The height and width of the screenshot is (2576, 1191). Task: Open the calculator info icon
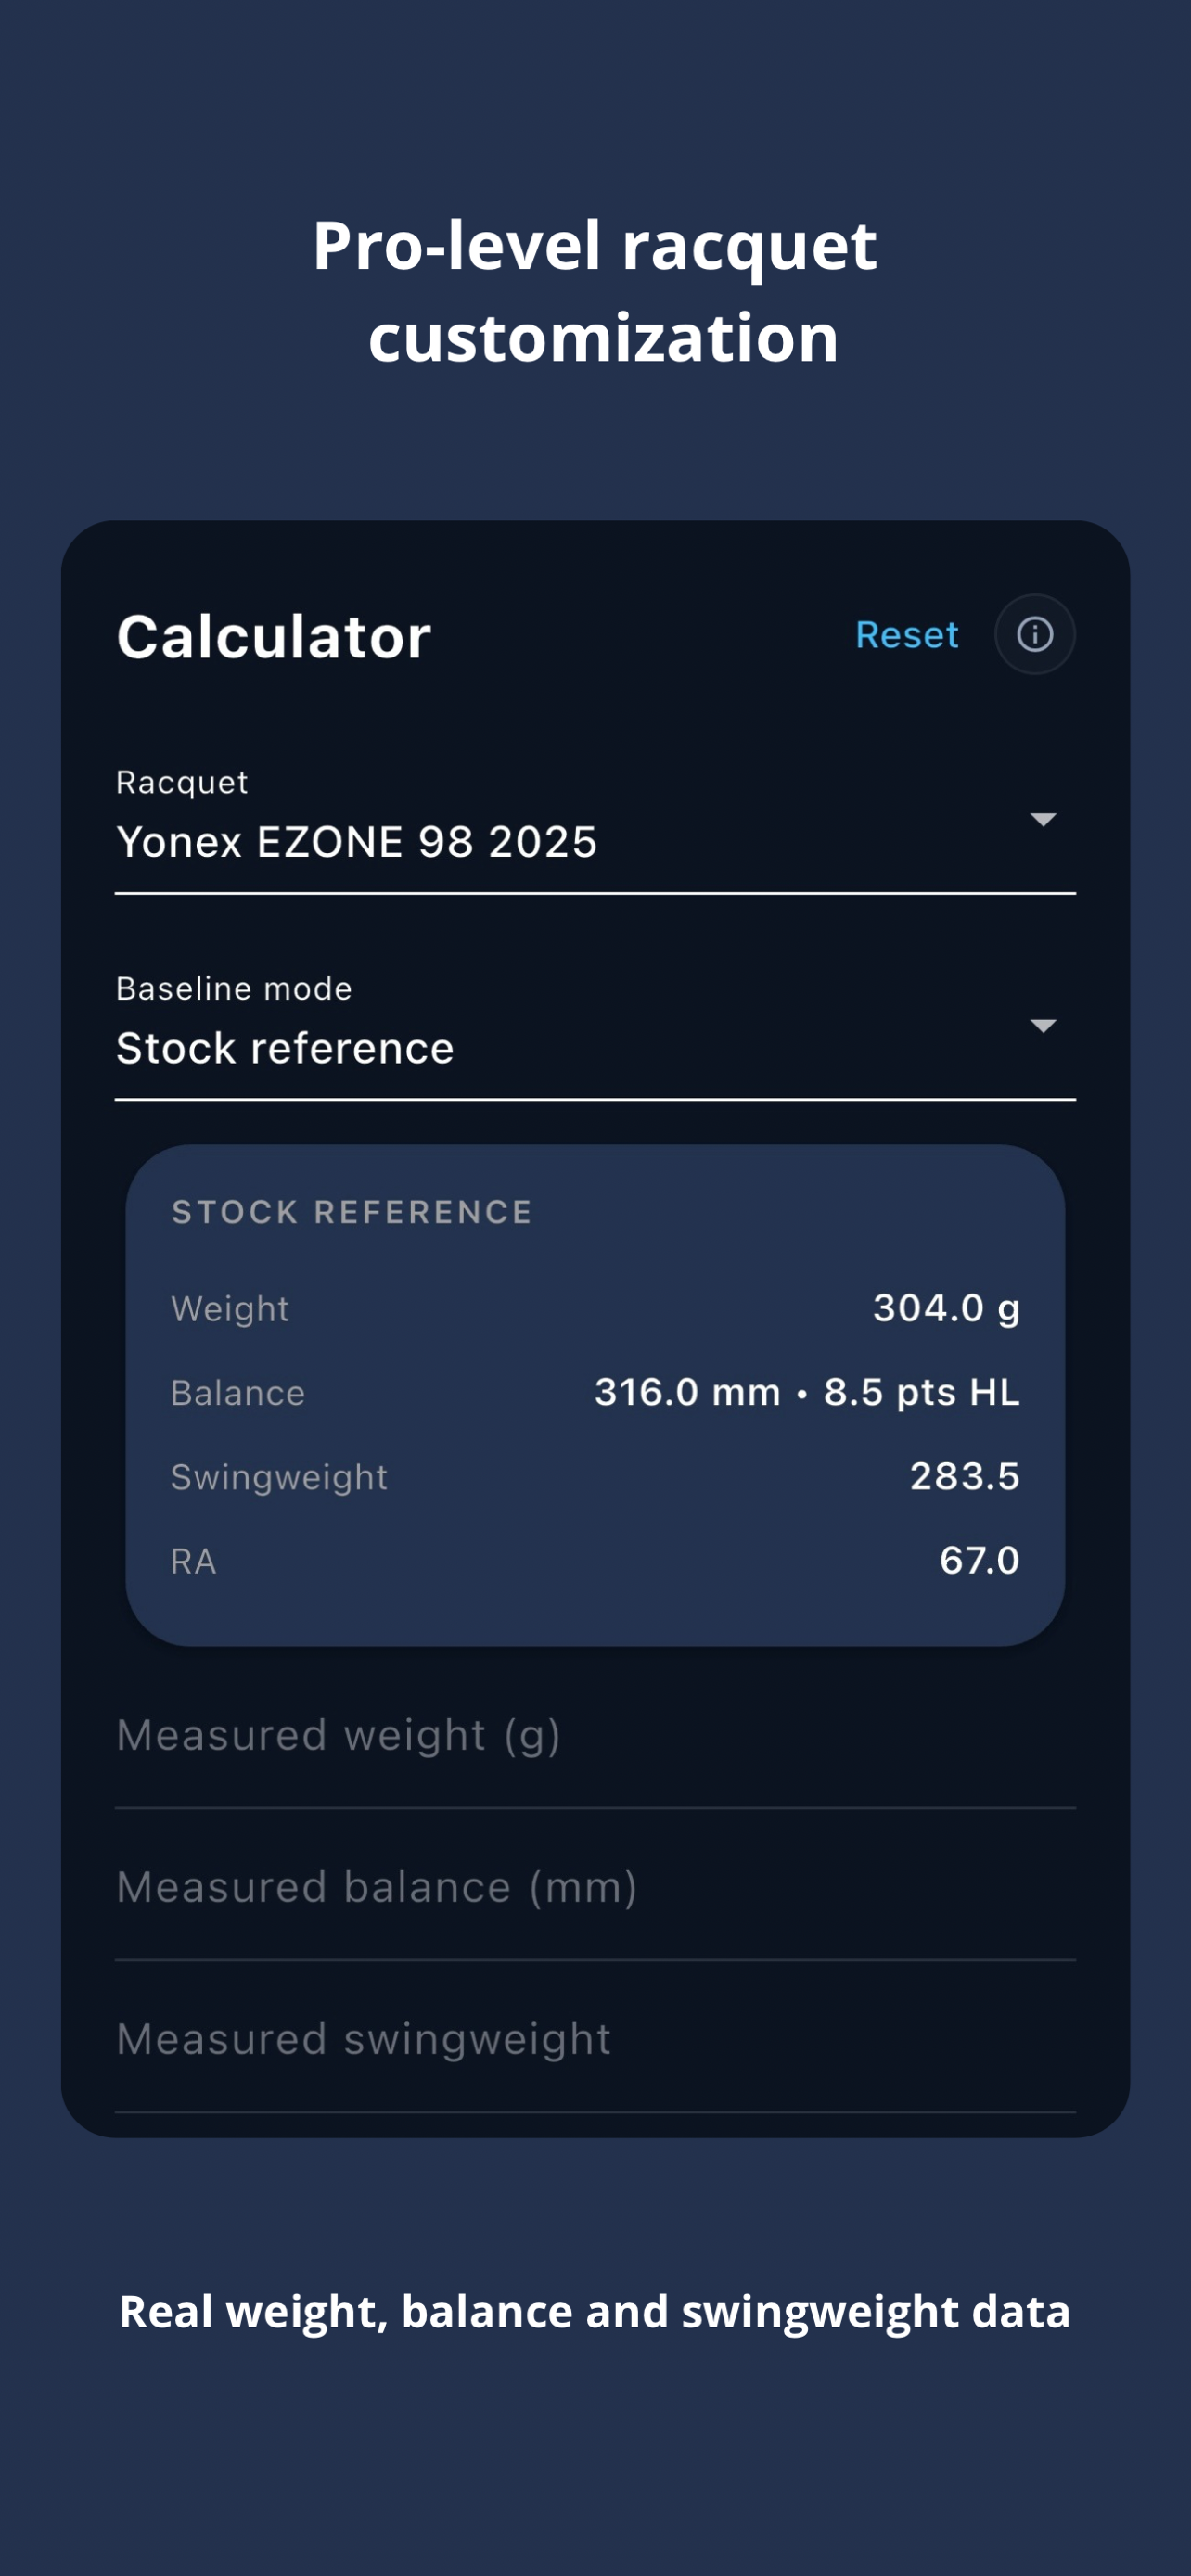[1034, 634]
